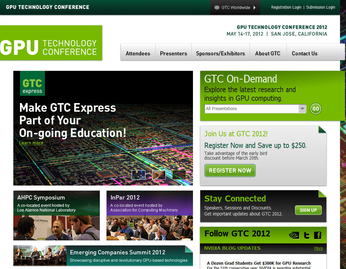Open the About GTC menu
Viewport: 346px width, 269px height.
click(268, 53)
